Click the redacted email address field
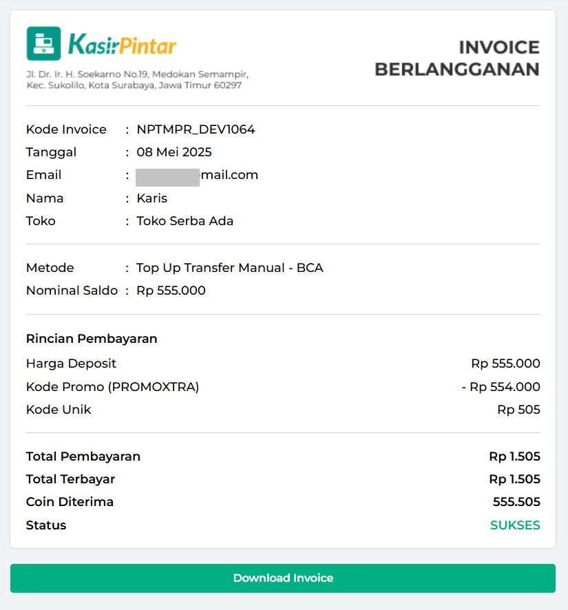568x610 pixels. [197, 175]
